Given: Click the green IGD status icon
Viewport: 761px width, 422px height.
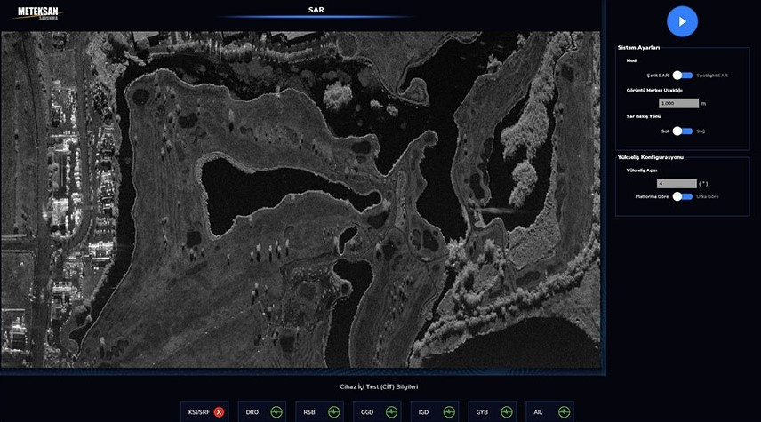Looking at the screenshot, I should point(450,412).
